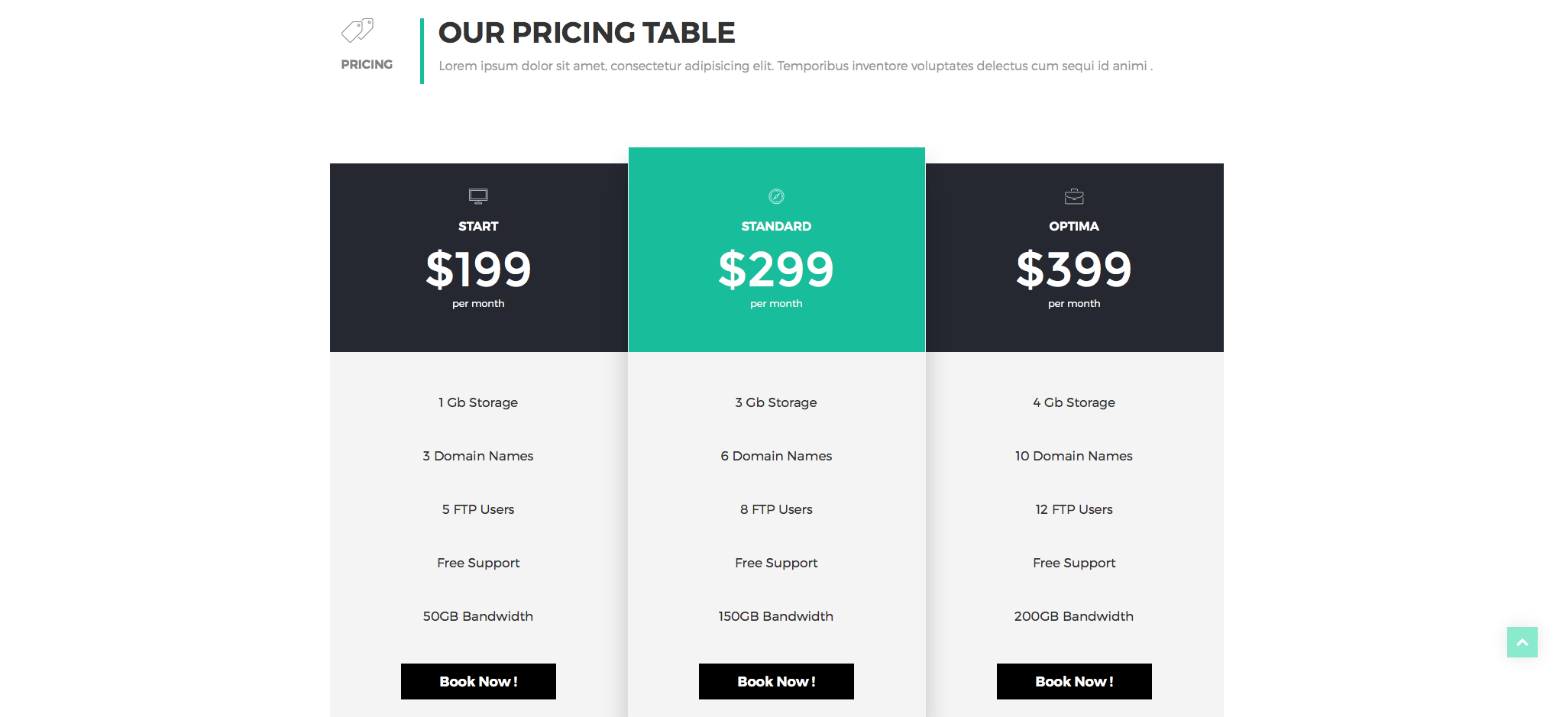
Task: Click the OPTIMA plan title
Action: (1074, 226)
